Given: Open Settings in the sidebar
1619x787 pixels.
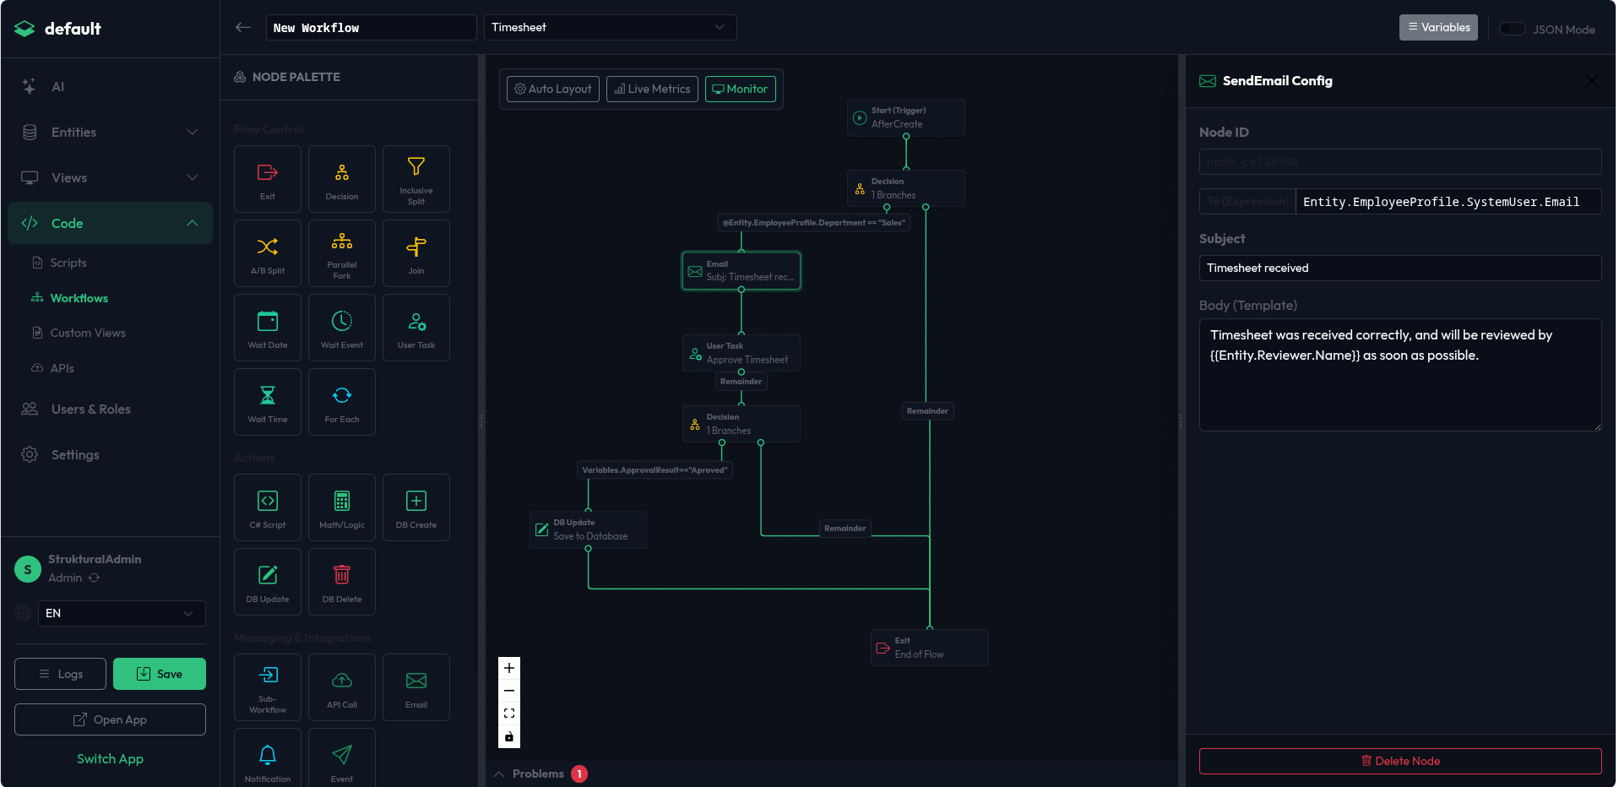Looking at the screenshot, I should click(110, 454).
